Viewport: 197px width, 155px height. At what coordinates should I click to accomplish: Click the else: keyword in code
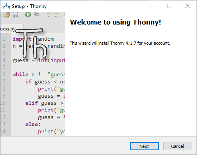[33, 124]
